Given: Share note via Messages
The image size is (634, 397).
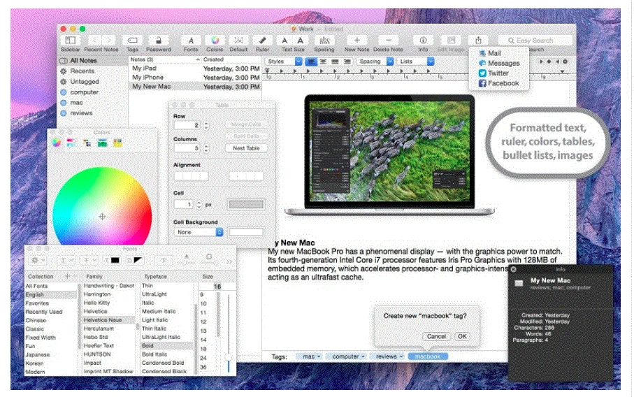Looking at the screenshot, I should pos(499,63).
